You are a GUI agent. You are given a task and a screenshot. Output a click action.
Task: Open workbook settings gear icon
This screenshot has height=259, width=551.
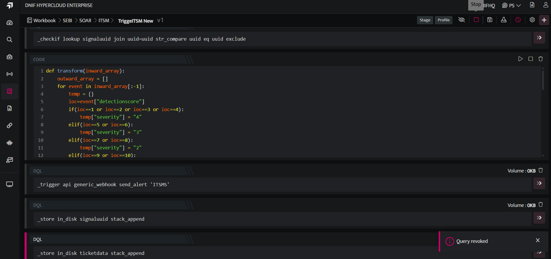pos(532,20)
